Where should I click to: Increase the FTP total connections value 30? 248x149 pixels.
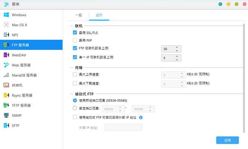(x=177, y=47)
